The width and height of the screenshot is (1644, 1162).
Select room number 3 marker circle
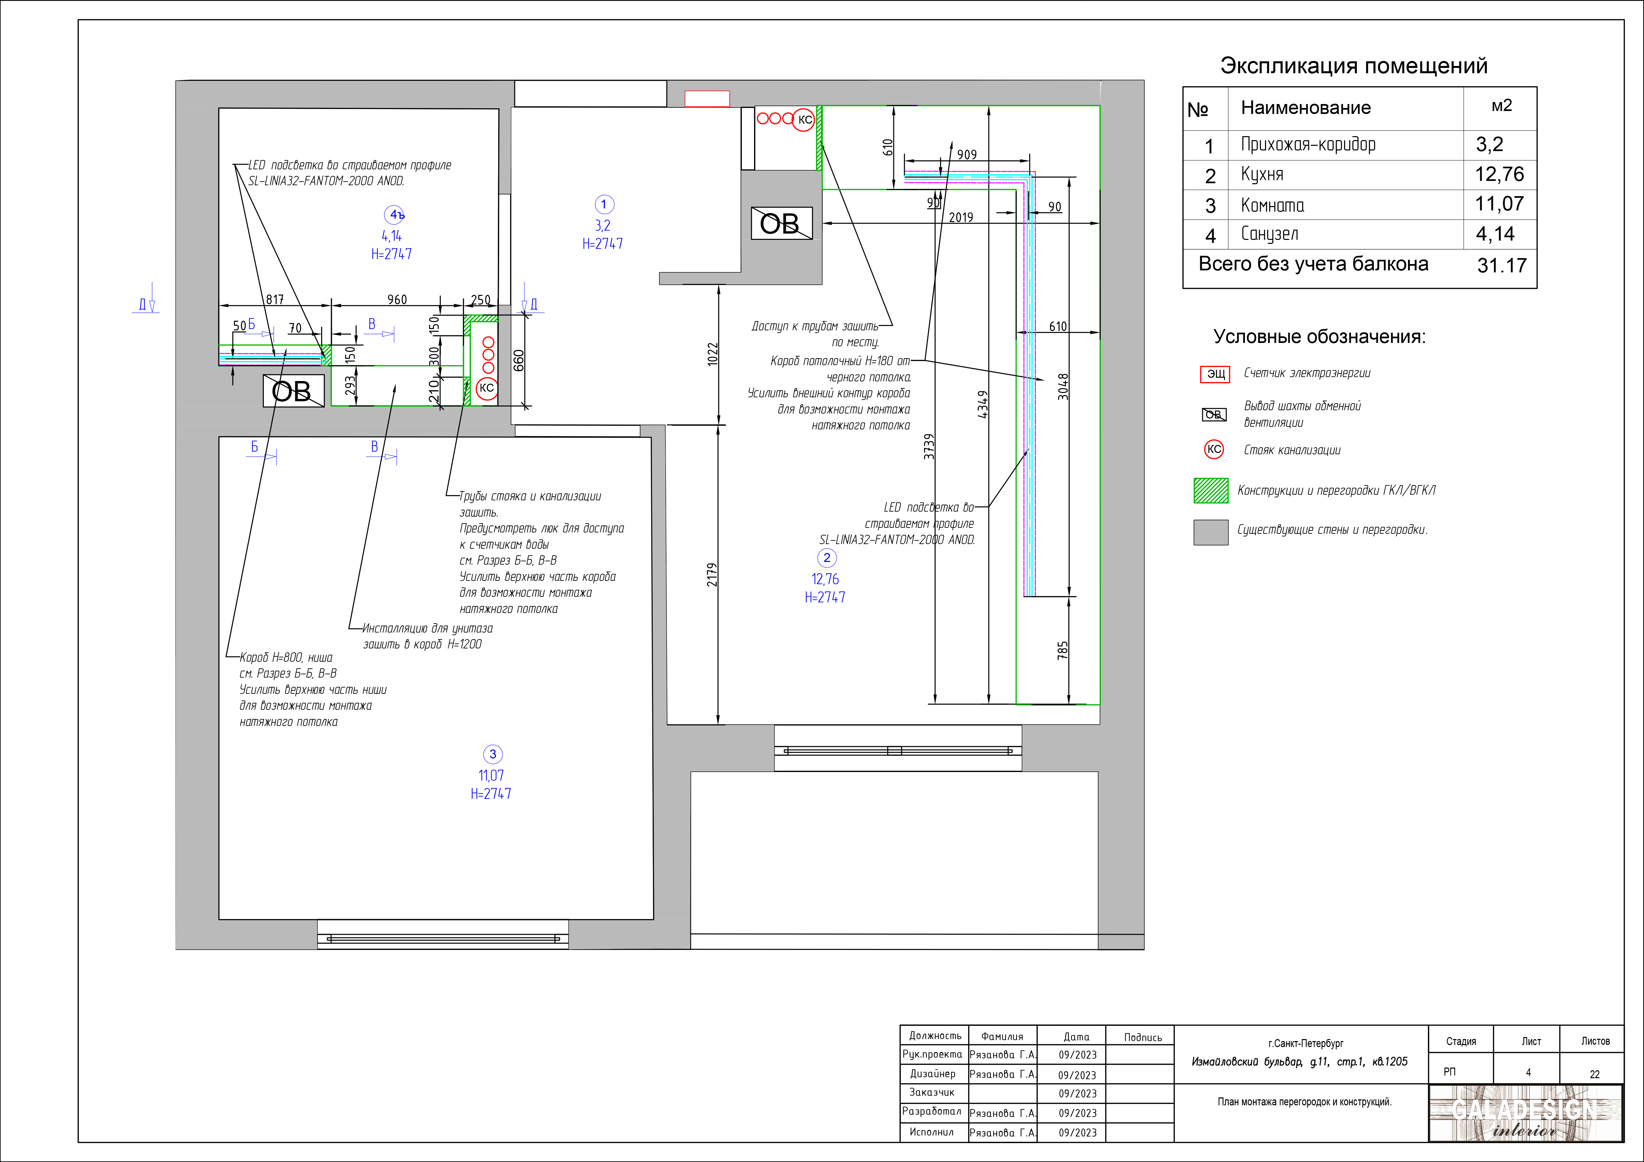click(x=493, y=754)
